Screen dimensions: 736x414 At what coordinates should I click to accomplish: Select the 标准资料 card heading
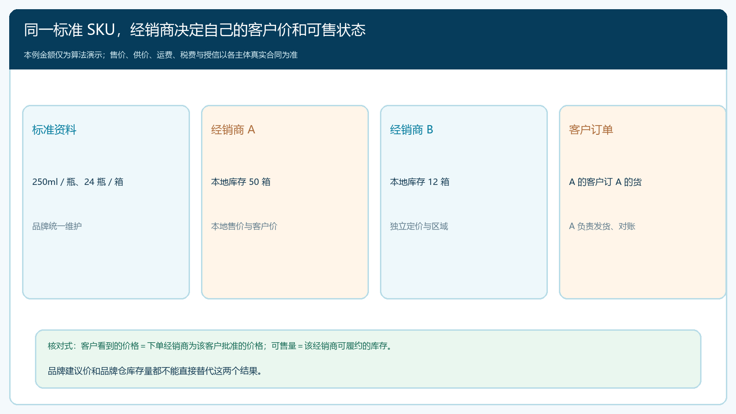pos(54,130)
